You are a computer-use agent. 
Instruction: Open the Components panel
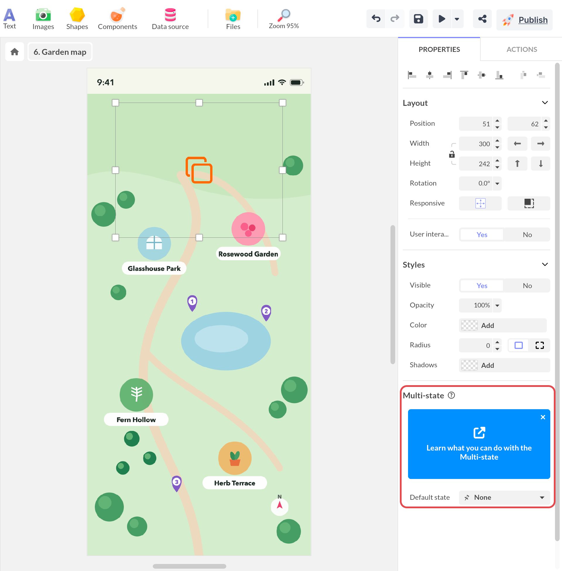click(117, 19)
